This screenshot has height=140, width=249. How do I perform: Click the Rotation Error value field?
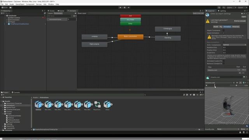tap(234, 47)
